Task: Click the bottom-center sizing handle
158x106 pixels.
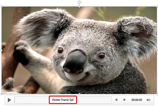Action: (x=79, y=94)
